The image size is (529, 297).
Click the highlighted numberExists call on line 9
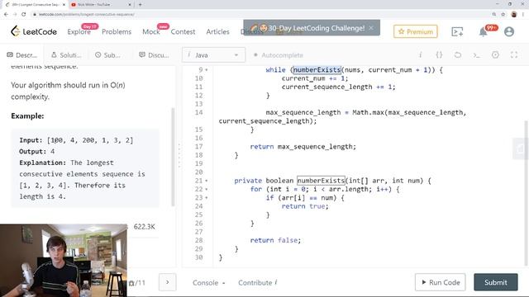pos(317,70)
